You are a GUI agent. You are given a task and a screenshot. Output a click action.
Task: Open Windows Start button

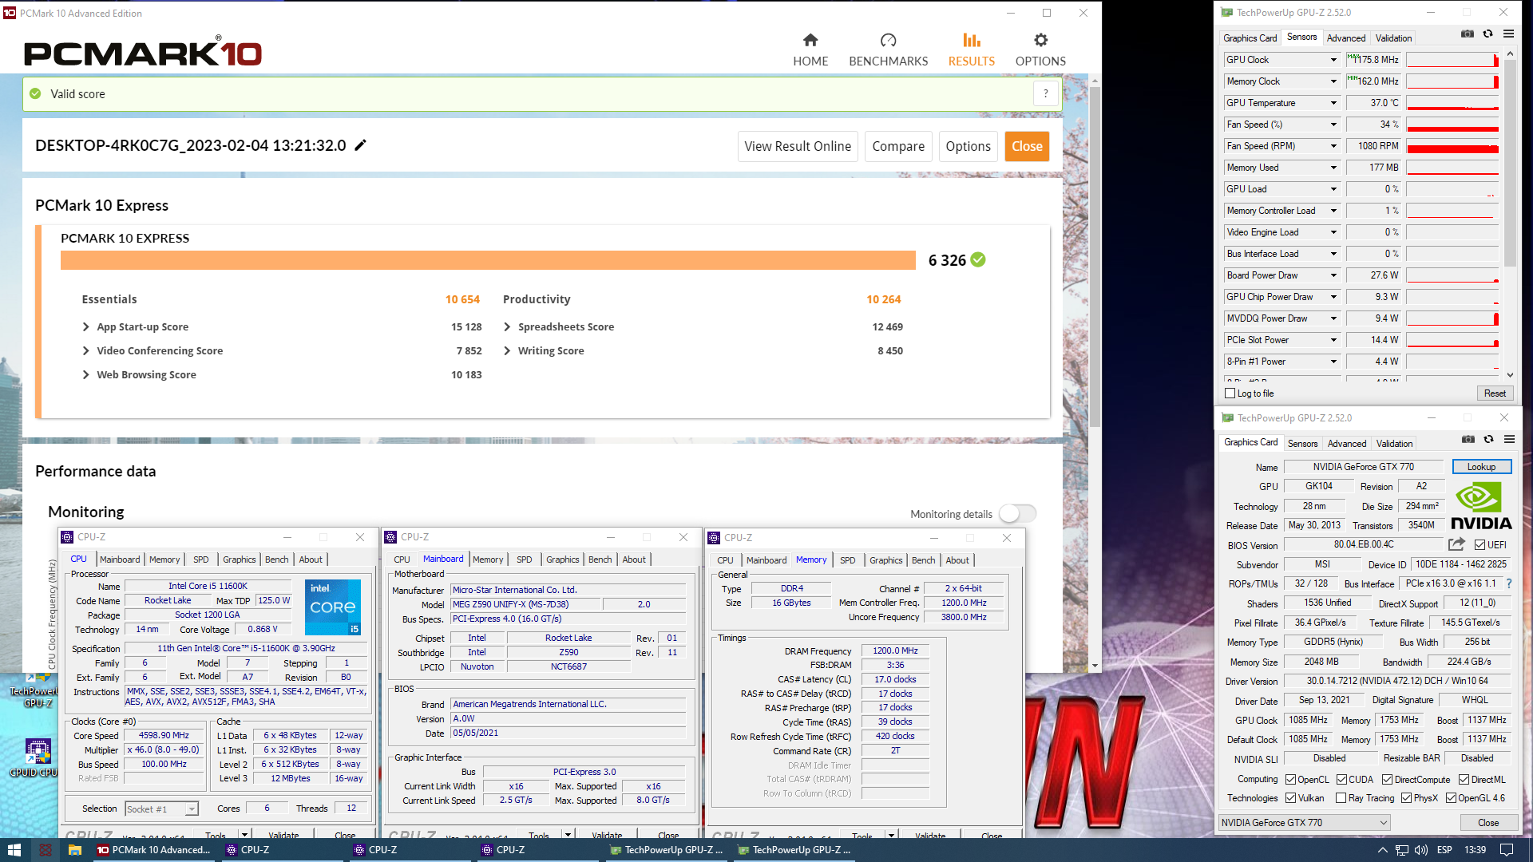pyautogui.click(x=14, y=850)
